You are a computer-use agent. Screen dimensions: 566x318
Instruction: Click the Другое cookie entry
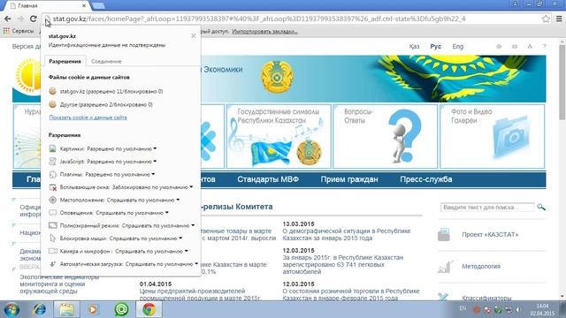pos(106,104)
